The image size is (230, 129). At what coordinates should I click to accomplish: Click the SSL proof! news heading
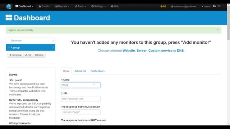(x=15, y=80)
